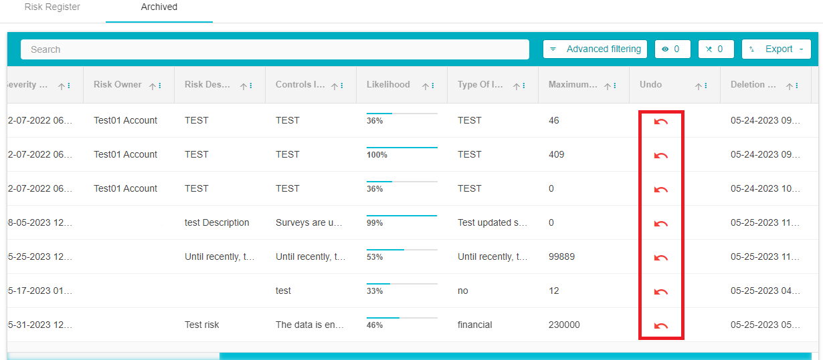Open Advanced filtering

tap(595, 49)
